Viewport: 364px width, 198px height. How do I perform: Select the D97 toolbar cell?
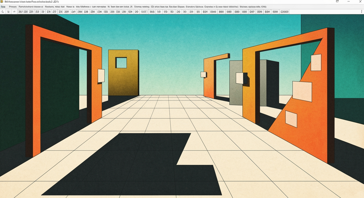pyautogui.click(x=252, y=12)
